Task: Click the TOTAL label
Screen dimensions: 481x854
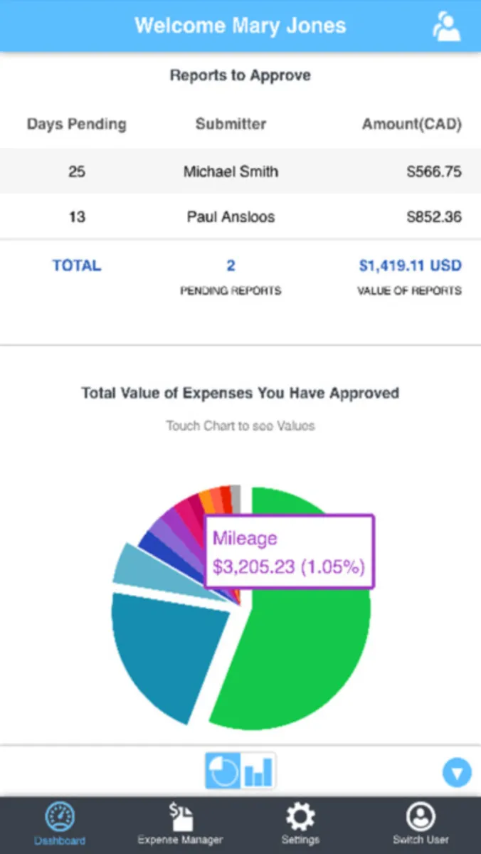Action: pyautogui.click(x=76, y=266)
